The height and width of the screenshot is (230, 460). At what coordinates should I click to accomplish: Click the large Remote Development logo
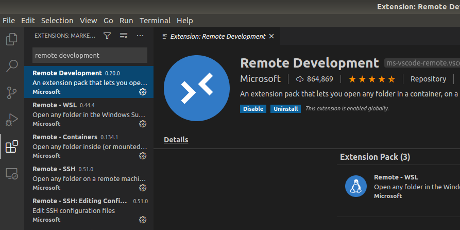(x=197, y=88)
